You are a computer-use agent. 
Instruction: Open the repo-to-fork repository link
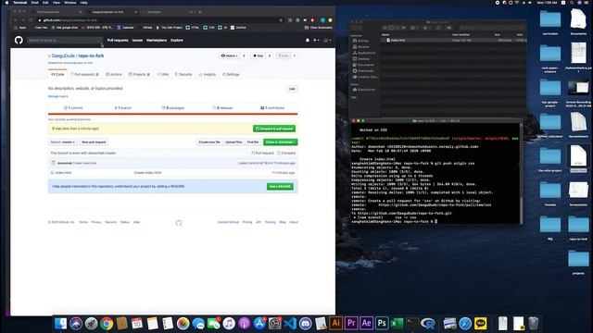pos(91,55)
